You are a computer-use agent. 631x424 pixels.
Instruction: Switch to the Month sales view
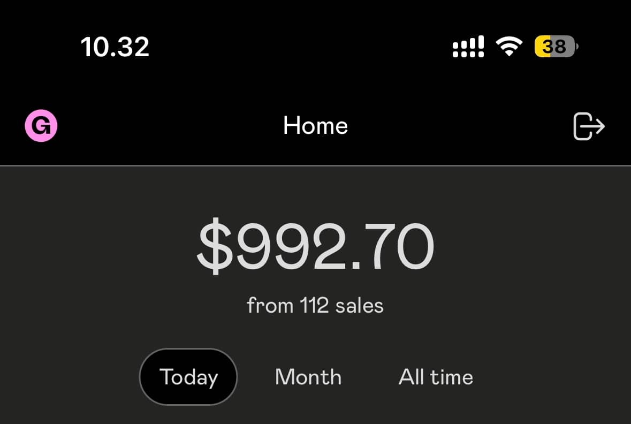[308, 377]
